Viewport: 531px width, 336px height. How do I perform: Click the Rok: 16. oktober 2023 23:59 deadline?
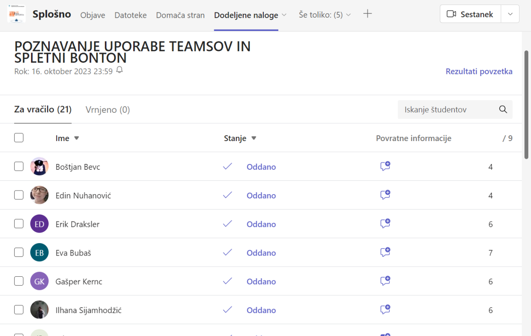coord(64,71)
